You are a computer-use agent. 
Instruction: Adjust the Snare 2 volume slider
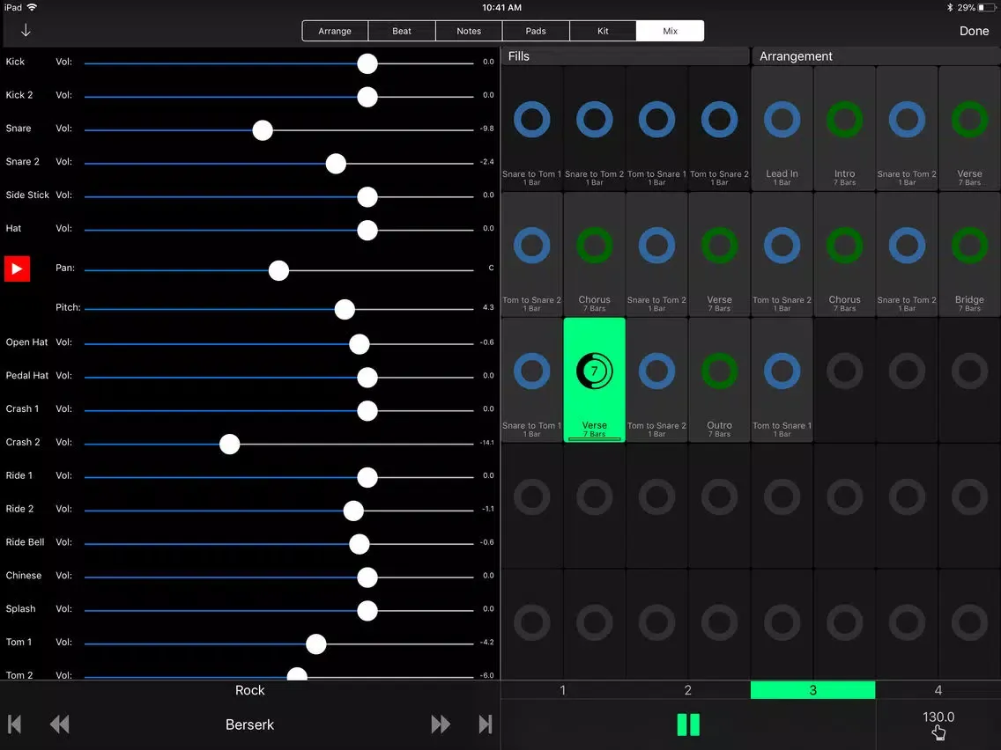click(x=336, y=163)
